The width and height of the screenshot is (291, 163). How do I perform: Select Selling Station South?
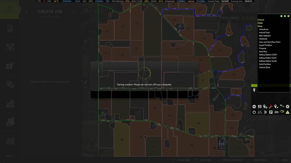point(268,61)
